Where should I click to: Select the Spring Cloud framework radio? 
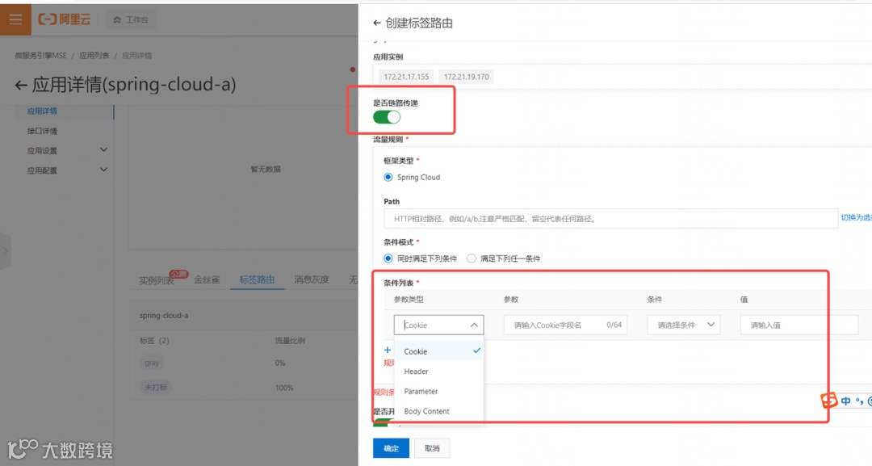(x=388, y=177)
